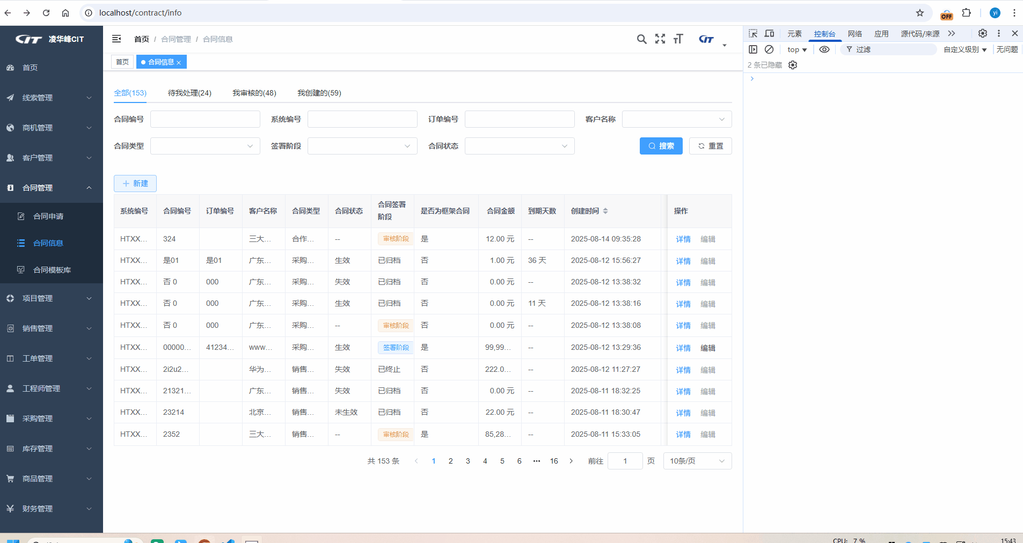Go to 首页 in the sidebar
Image resolution: width=1023 pixels, height=543 pixels.
52,68
